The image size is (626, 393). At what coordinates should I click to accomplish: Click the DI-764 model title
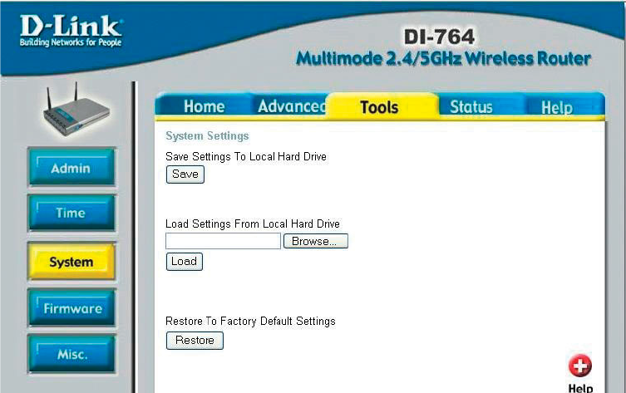point(439,37)
